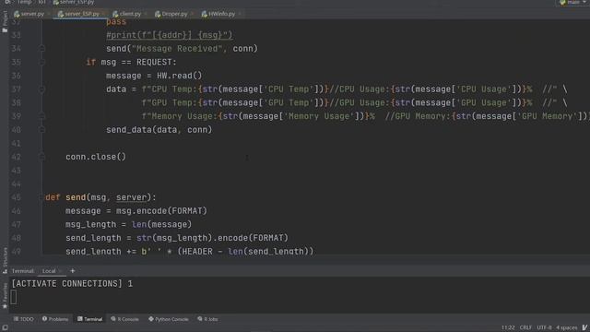
Task: Close the HWinfo.py tab
Action: 240,14
